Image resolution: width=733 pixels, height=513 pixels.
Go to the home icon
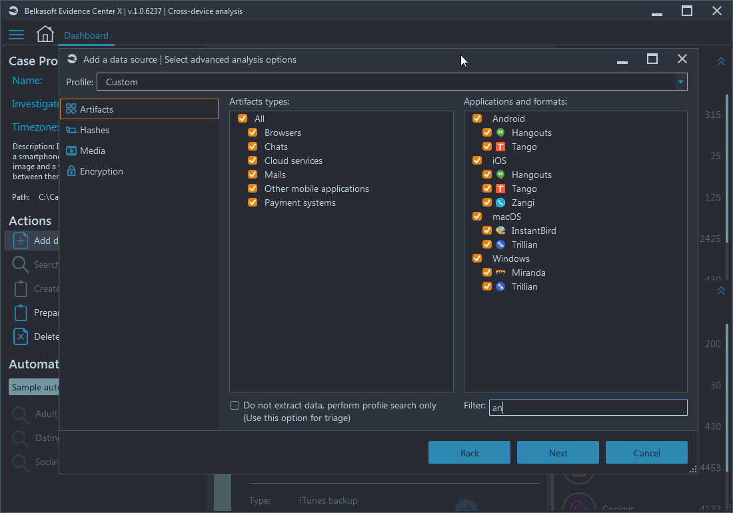point(45,34)
